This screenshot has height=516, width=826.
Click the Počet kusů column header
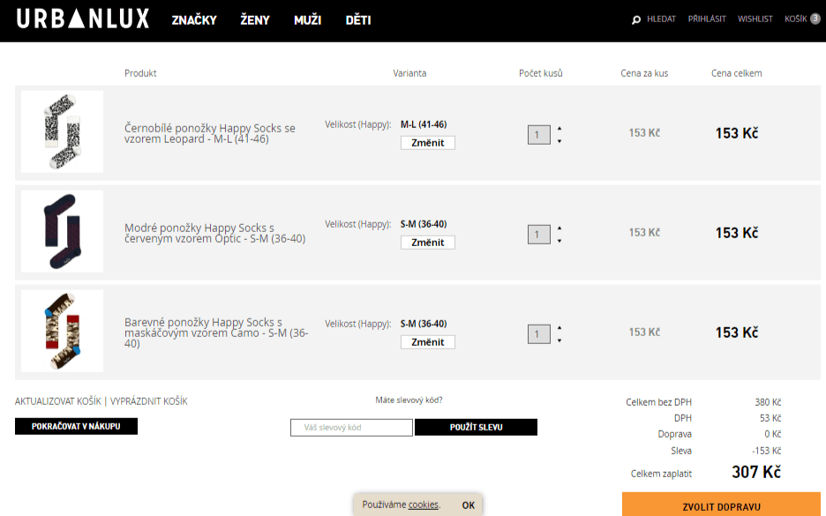(x=540, y=73)
